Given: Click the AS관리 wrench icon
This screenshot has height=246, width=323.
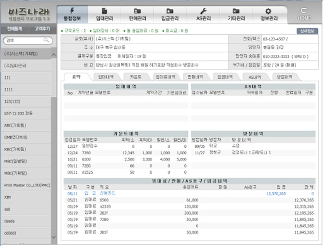Looking at the screenshot, I should click(203, 11).
